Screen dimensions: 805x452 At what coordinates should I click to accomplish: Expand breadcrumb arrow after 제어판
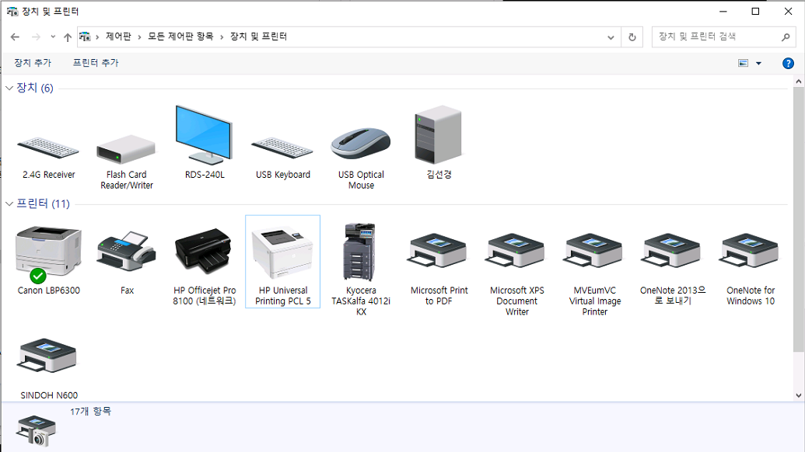[139, 37]
